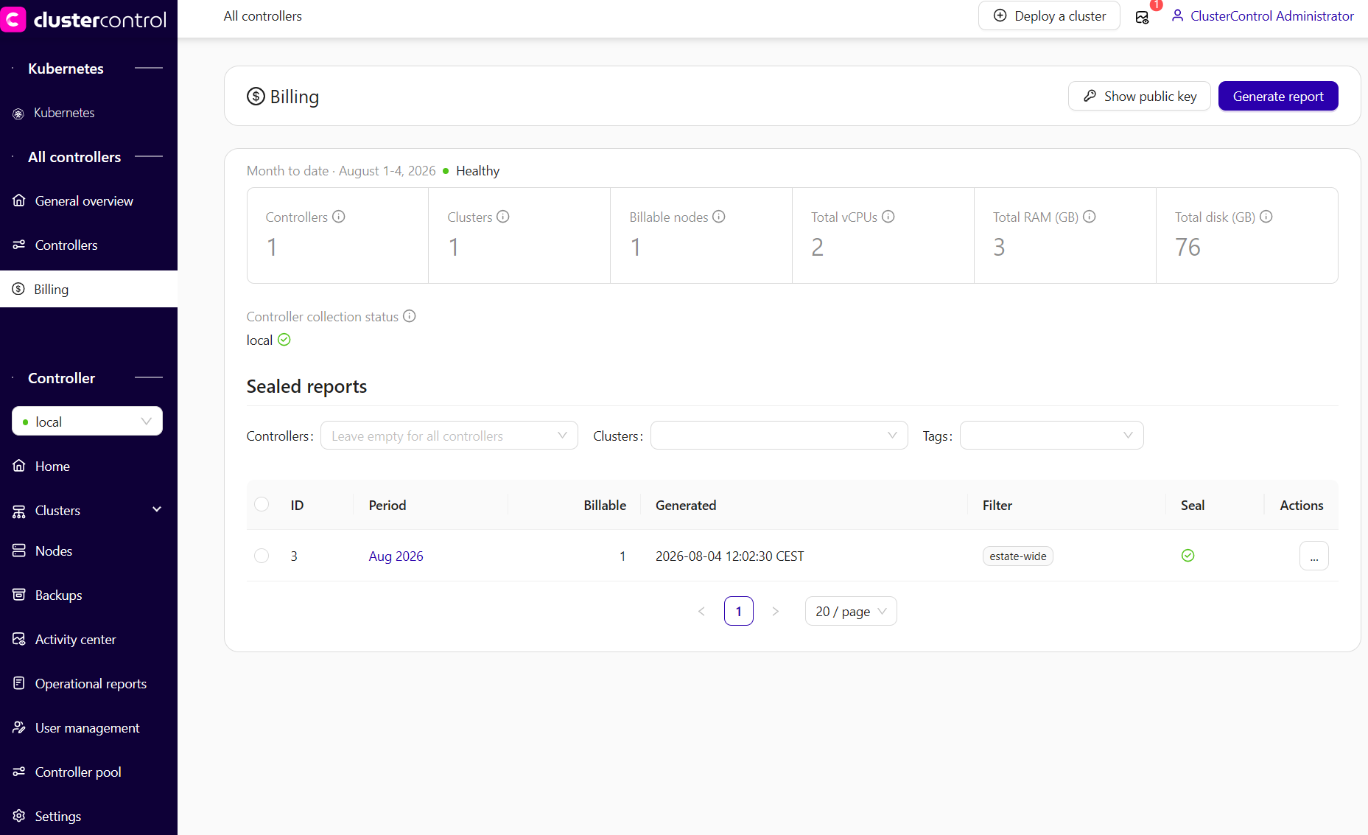Open actions menu for report 3
The image size is (1368, 835).
[1314, 556]
